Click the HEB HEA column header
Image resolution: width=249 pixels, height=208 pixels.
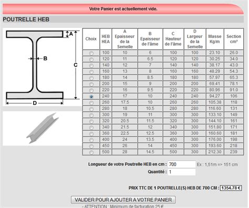point(106,39)
